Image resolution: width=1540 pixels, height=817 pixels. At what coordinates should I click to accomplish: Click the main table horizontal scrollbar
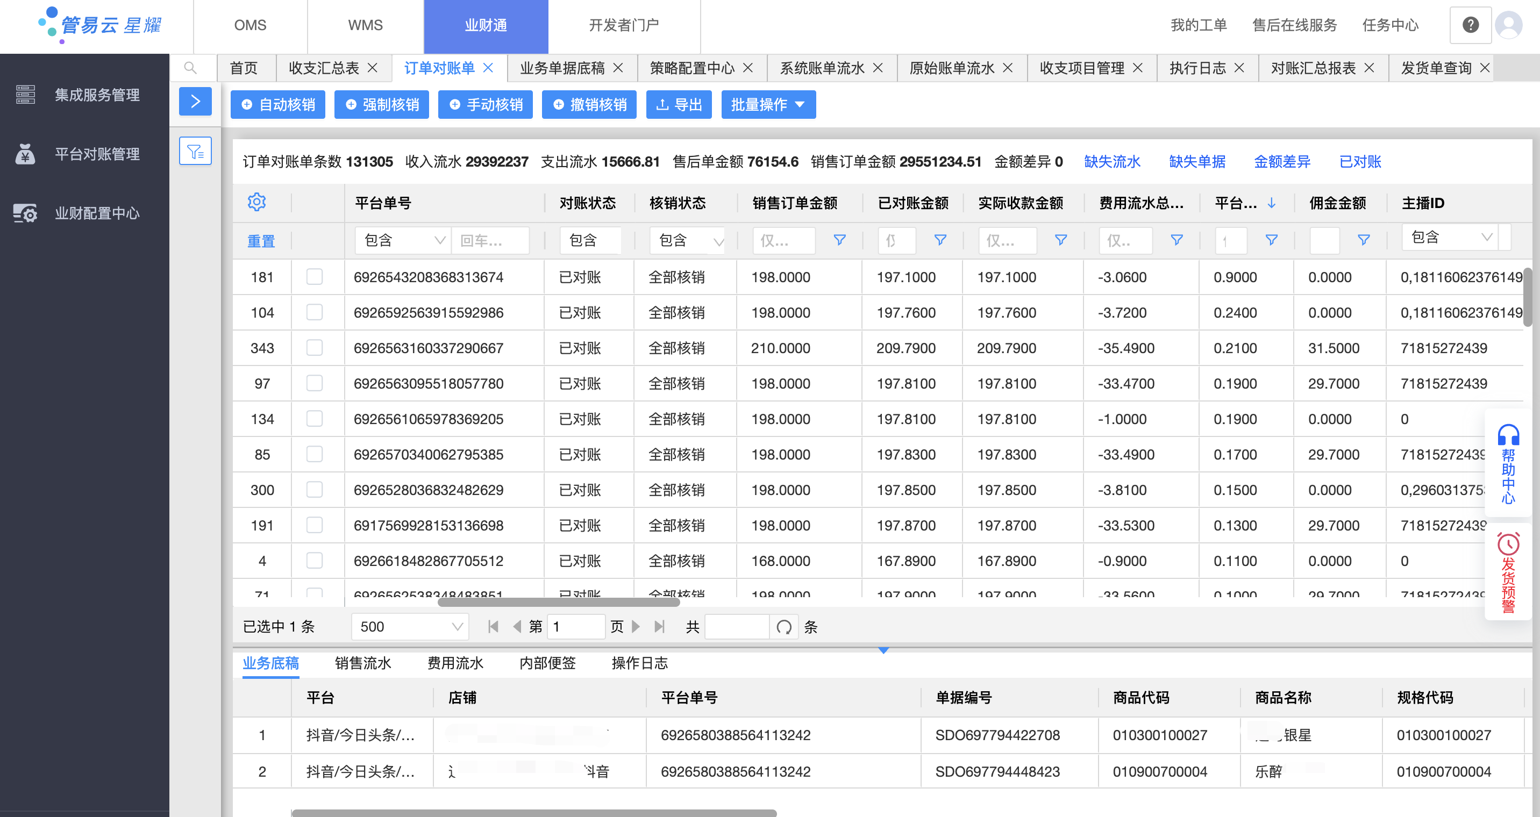pos(558,602)
